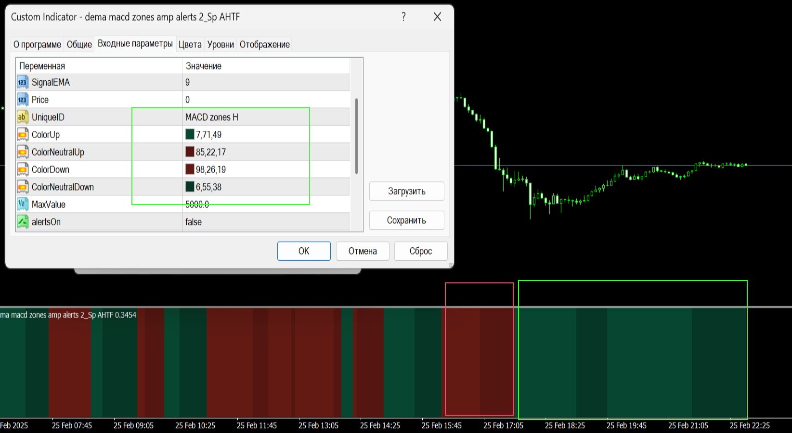Click the 25 Feb 11:45 time label
Viewport: 792px width, 433px height.
[257, 426]
